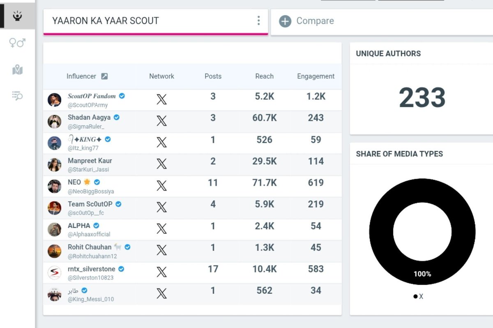This screenshot has width=493, height=328.
Task: Open the @SigmaRuler_ handle
Action: (x=86, y=127)
